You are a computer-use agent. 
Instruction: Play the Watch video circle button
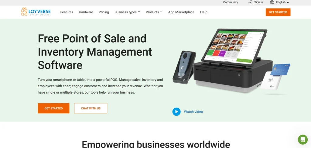176,112
